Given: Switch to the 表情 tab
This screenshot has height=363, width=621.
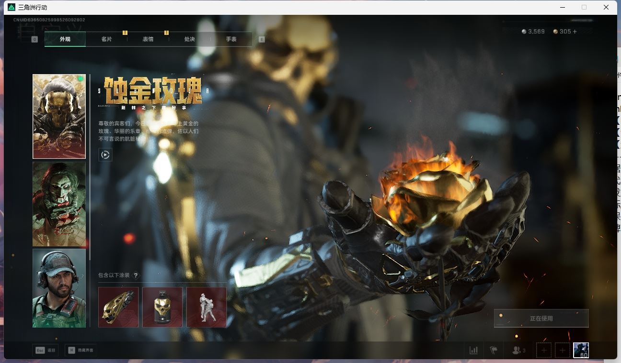Looking at the screenshot, I should pyautogui.click(x=148, y=39).
